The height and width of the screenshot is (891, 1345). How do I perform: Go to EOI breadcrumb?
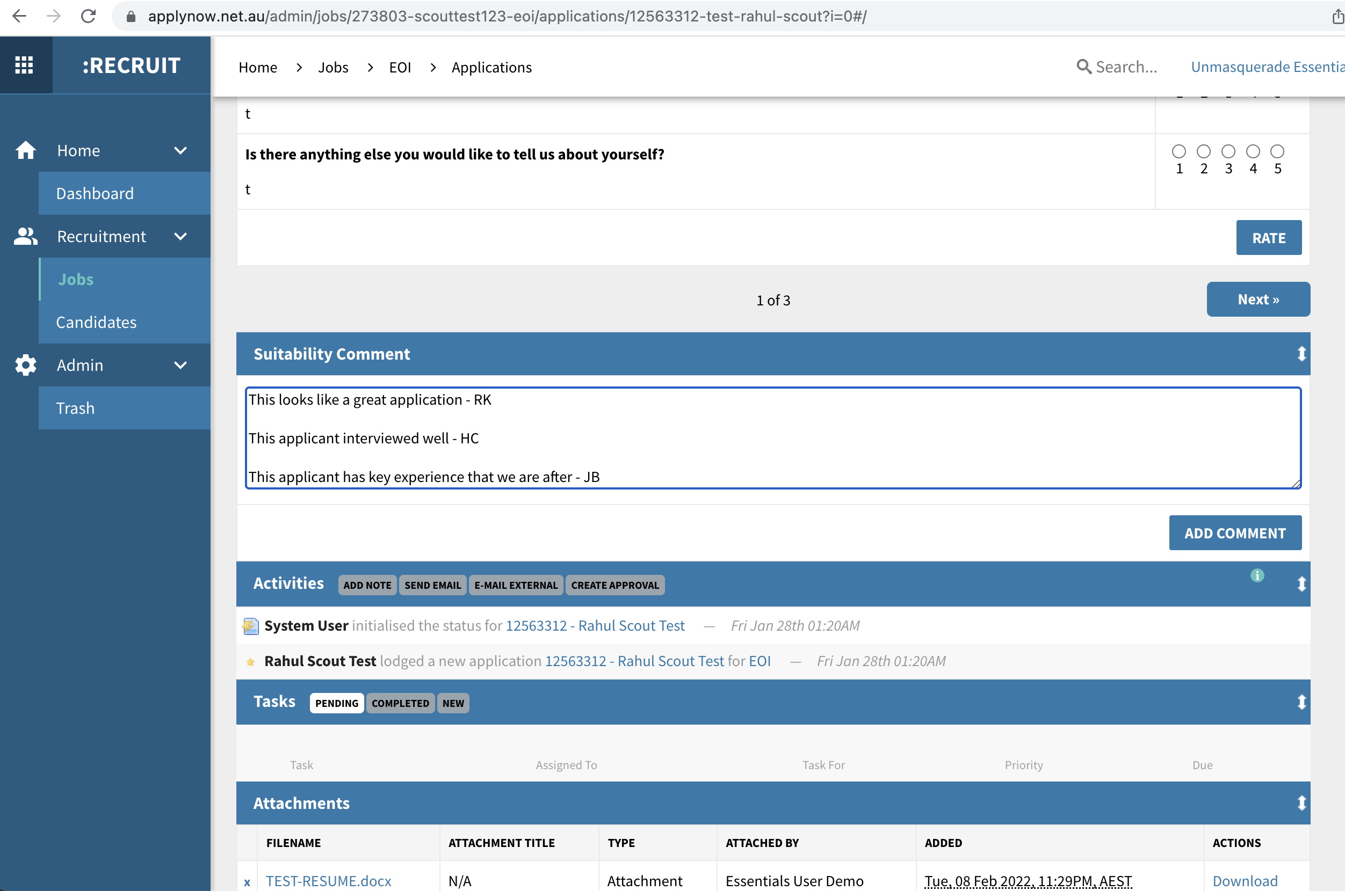point(400,67)
